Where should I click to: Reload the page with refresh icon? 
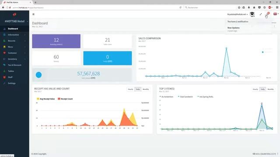pos(180,7)
